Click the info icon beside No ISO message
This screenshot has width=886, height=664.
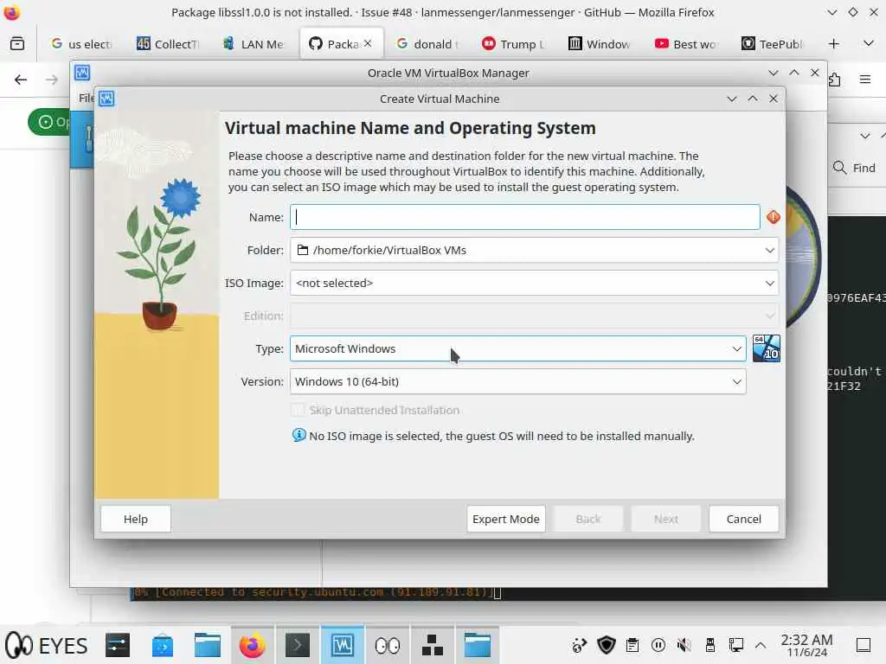click(299, 436)
